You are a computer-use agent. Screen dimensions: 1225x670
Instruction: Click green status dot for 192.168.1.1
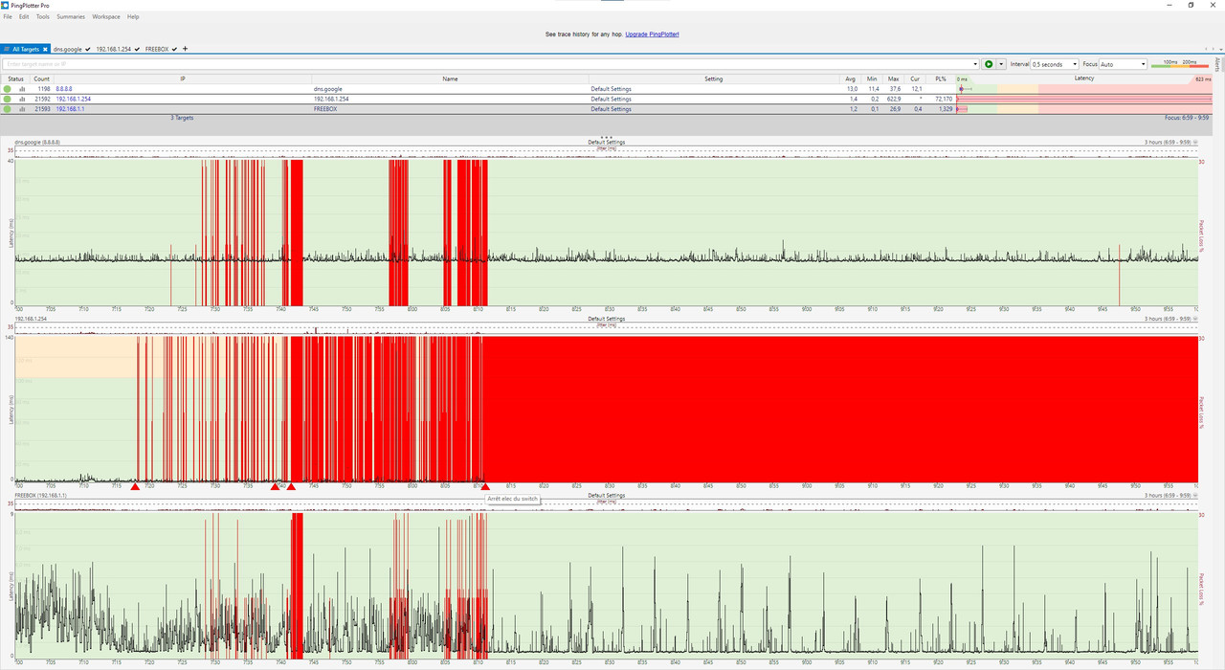point(8,109)
